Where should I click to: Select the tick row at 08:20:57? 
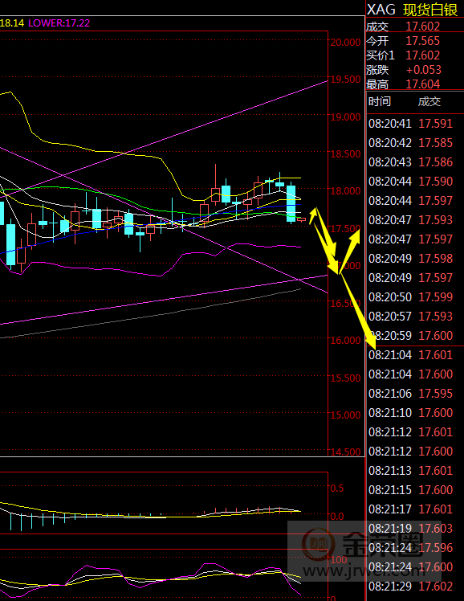point(415,317)
